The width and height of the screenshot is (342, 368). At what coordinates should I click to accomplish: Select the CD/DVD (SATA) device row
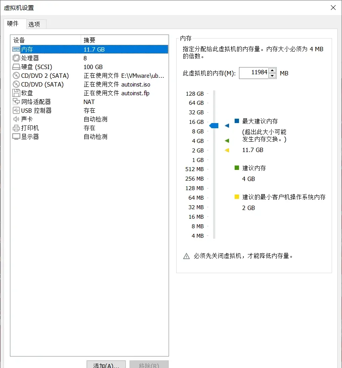(89, 84)
